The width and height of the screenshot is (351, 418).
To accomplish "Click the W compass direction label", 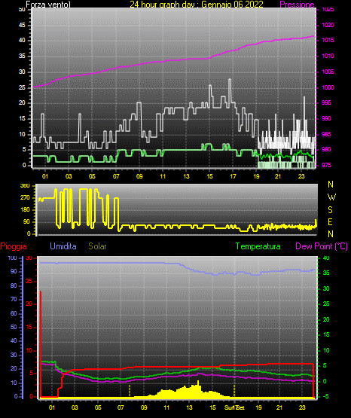I will coord(331,197).
